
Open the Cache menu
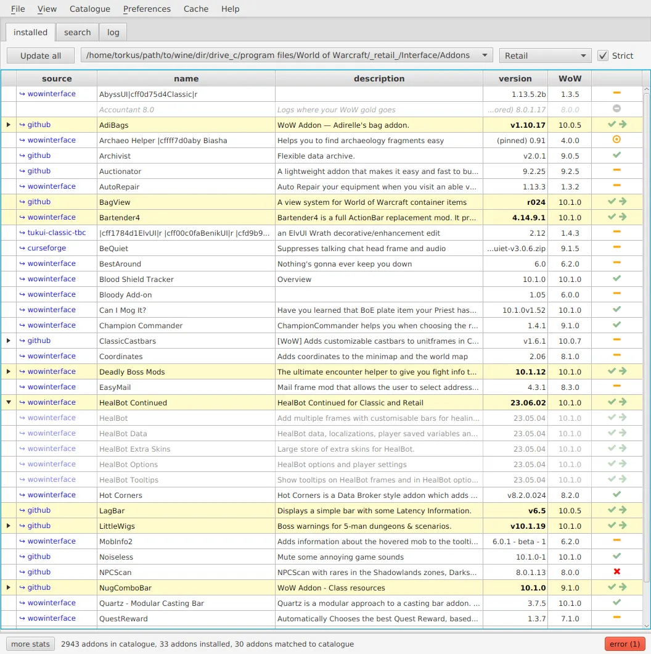click(x=196, y=9)
